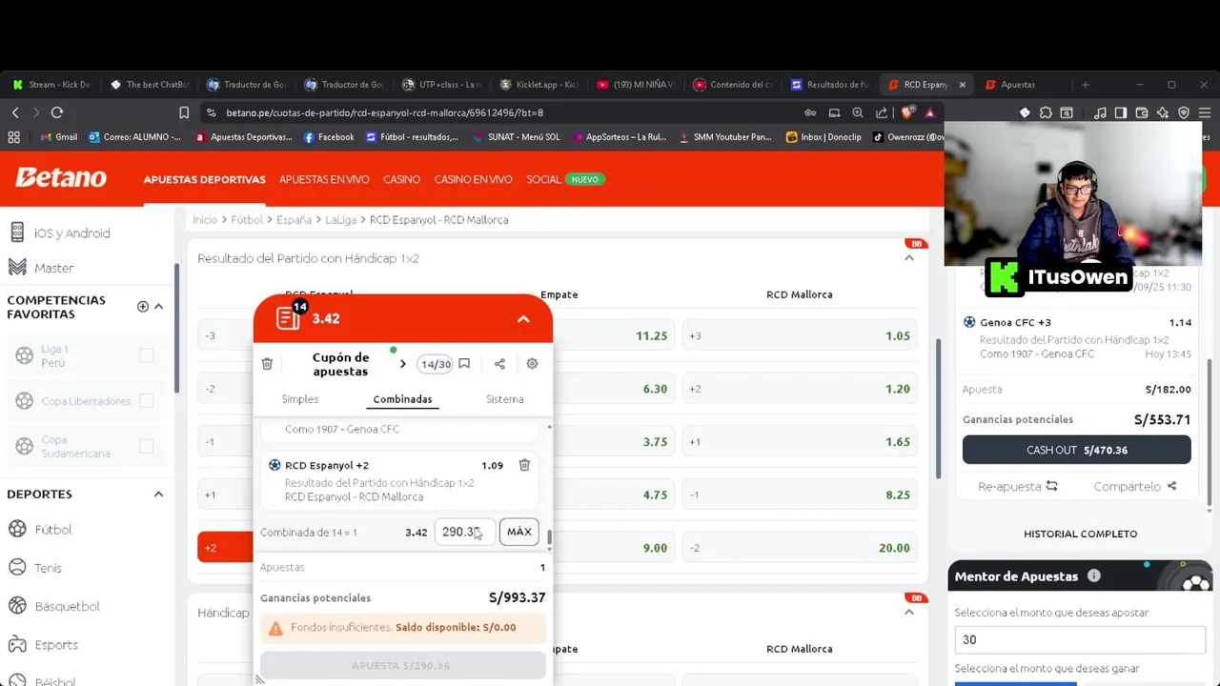The width and height of the screenshot is (1220, 686).
Task: Open the Brave shields icon in the address bar
Action: point(906,112)
